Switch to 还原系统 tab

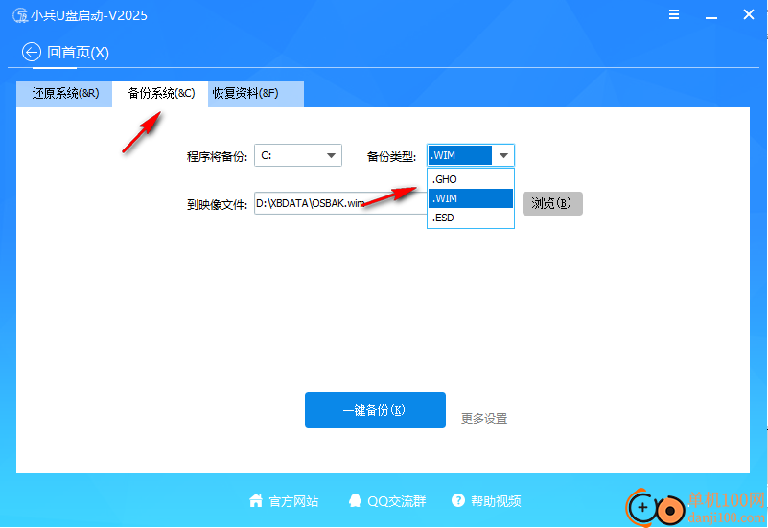point(64,94)
